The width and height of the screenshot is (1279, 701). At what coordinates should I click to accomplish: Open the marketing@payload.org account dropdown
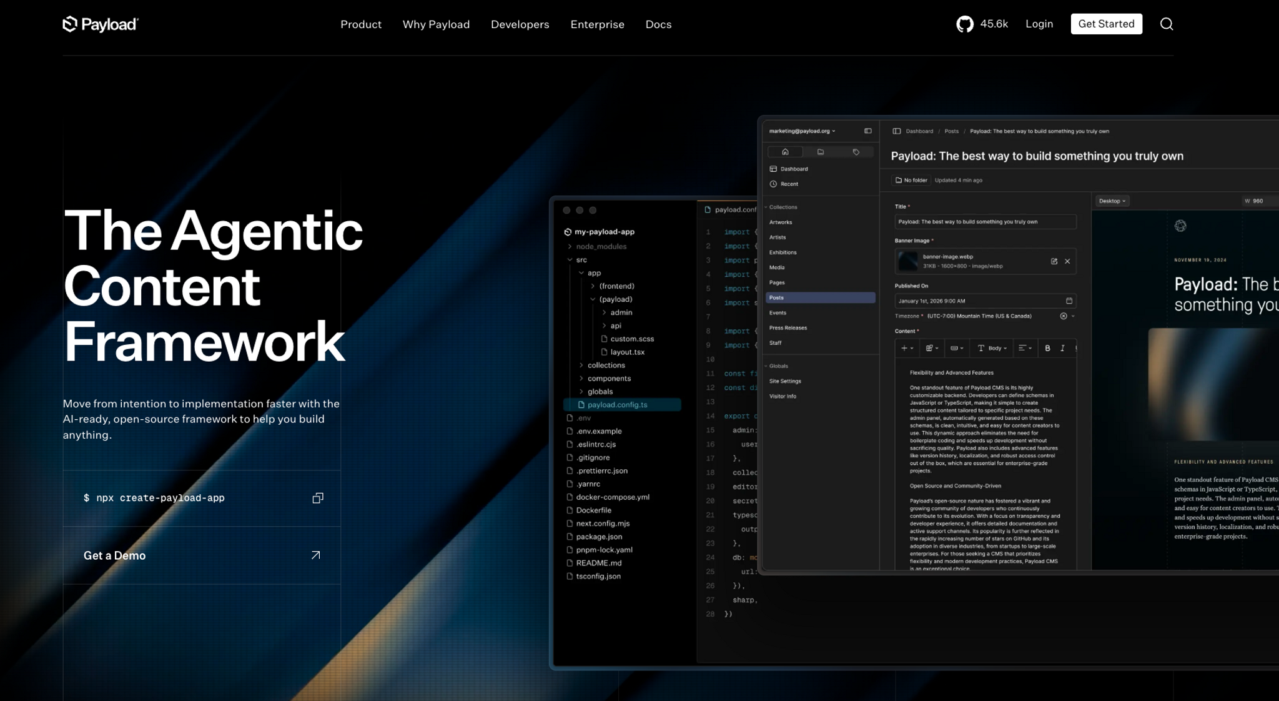point(802,131)
